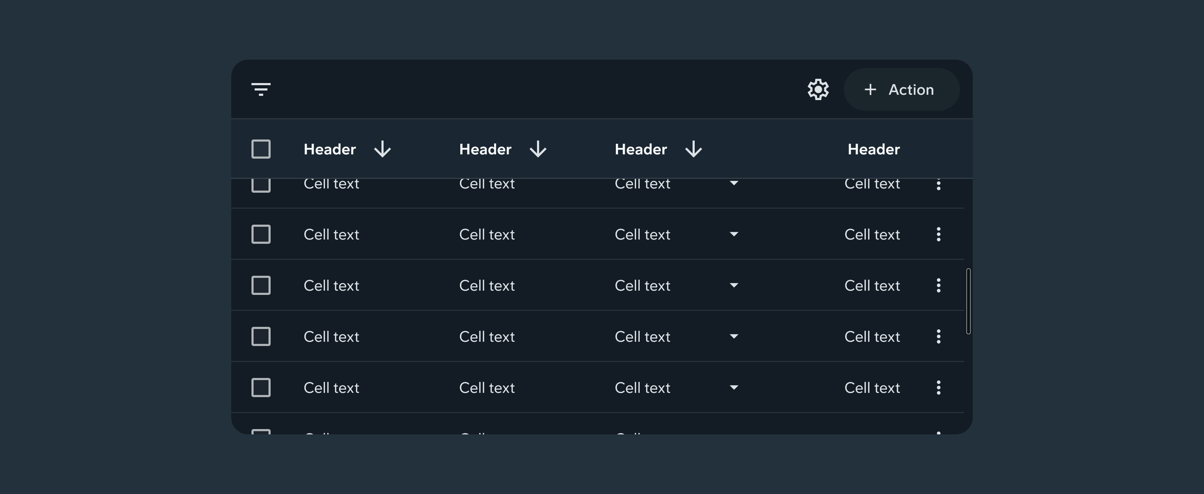Sort by third Header column arrow
The image size is (1204, 494).
tap(693, 149)
